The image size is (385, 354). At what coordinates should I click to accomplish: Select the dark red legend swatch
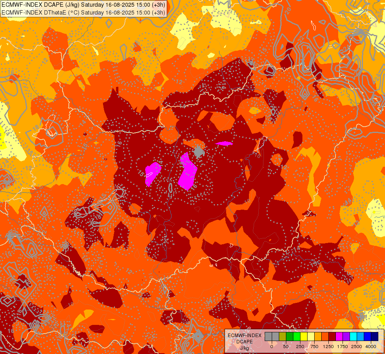[x=332, y=337]
